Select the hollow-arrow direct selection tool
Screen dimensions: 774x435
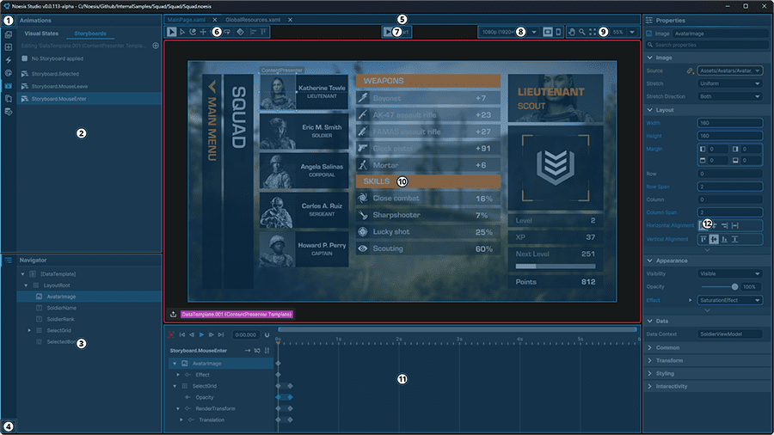coord(182,32)
